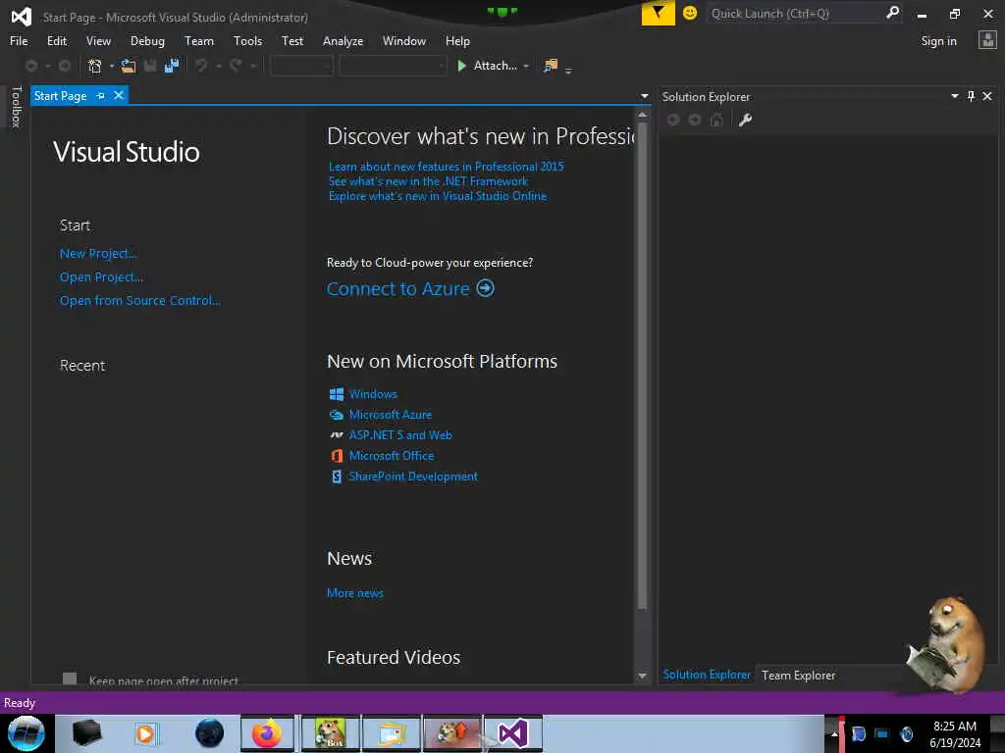Viewport: 1005px width, 753px height.
Task: Click the Navigate Backward toolbar icon
Action: pos(30,66)
